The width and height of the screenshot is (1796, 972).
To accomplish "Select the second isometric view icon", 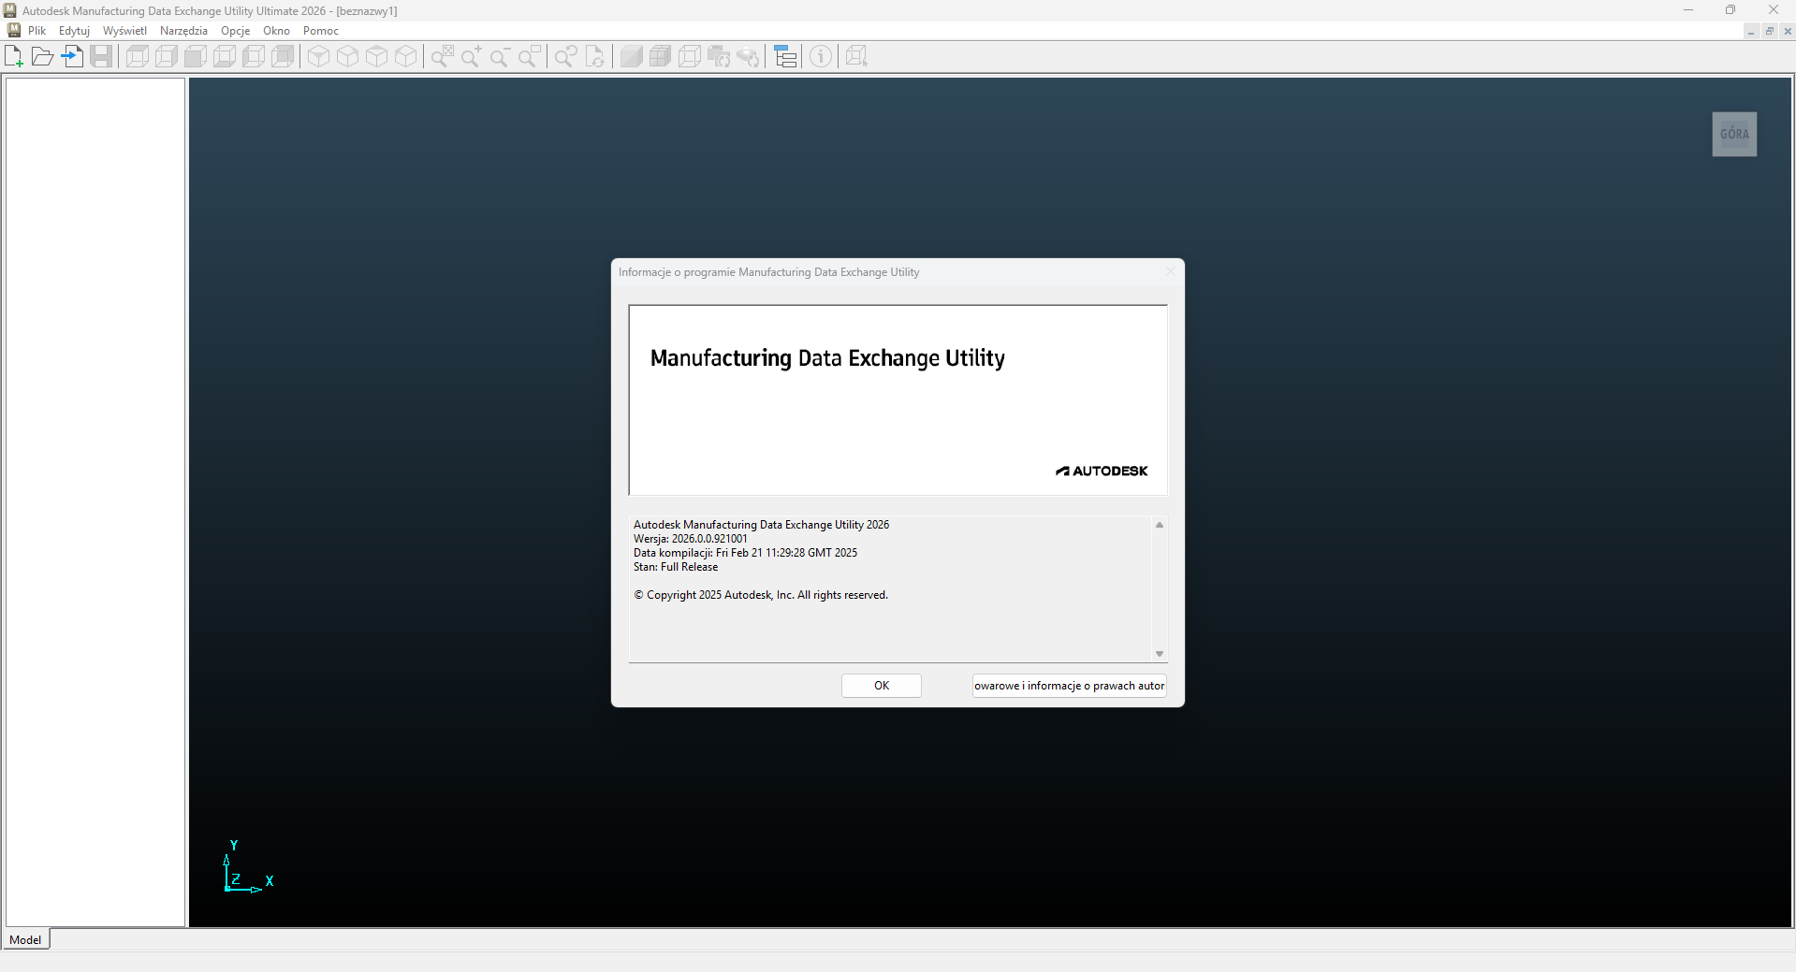I will click(347, 57).
